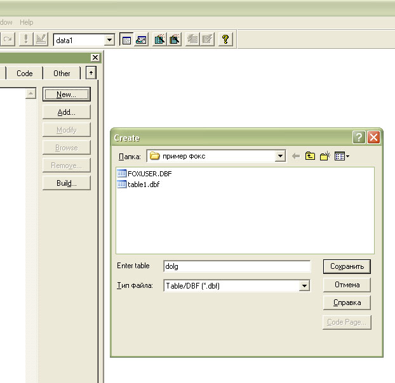Go back using the arrow in Create dialog
Screen dimensions: 395x383
296,156
